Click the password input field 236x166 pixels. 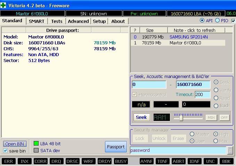(x=178, y=150)
